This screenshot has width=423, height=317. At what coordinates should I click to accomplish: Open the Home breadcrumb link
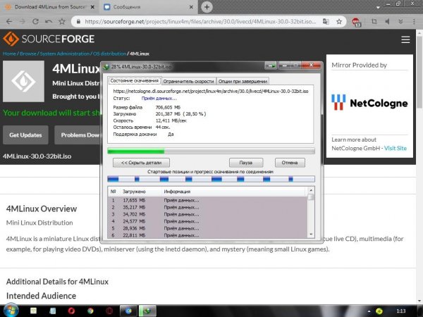(x=9, y=54)
